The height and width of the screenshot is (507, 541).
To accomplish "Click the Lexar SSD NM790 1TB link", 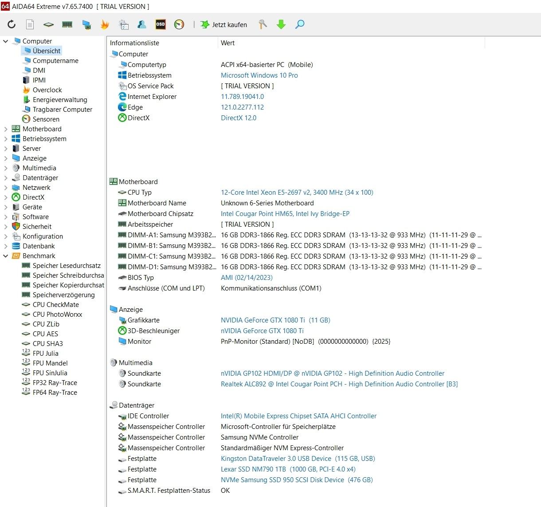I will click(288, 469).
